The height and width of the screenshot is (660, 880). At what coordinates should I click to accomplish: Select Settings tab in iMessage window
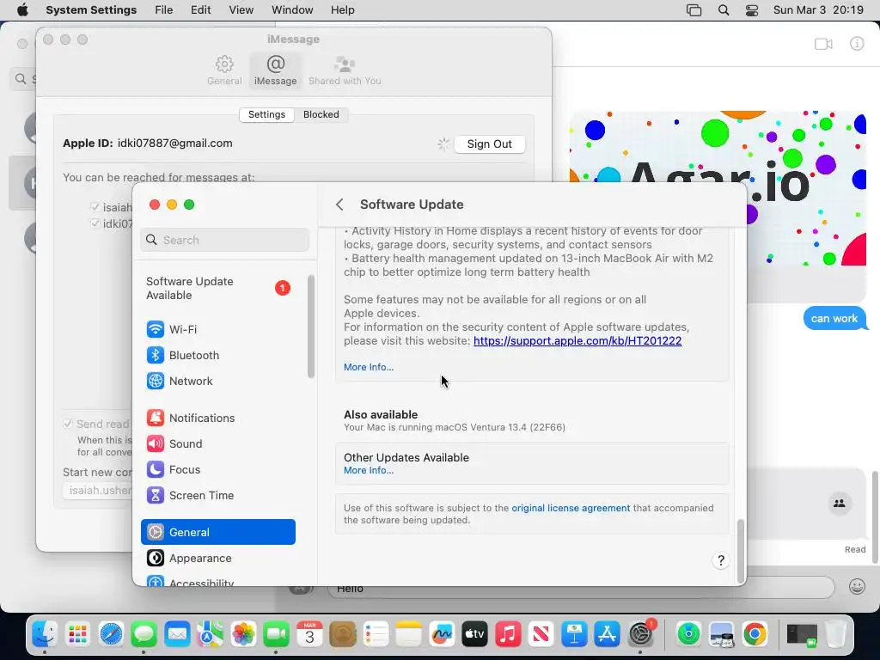coord(266,114)
